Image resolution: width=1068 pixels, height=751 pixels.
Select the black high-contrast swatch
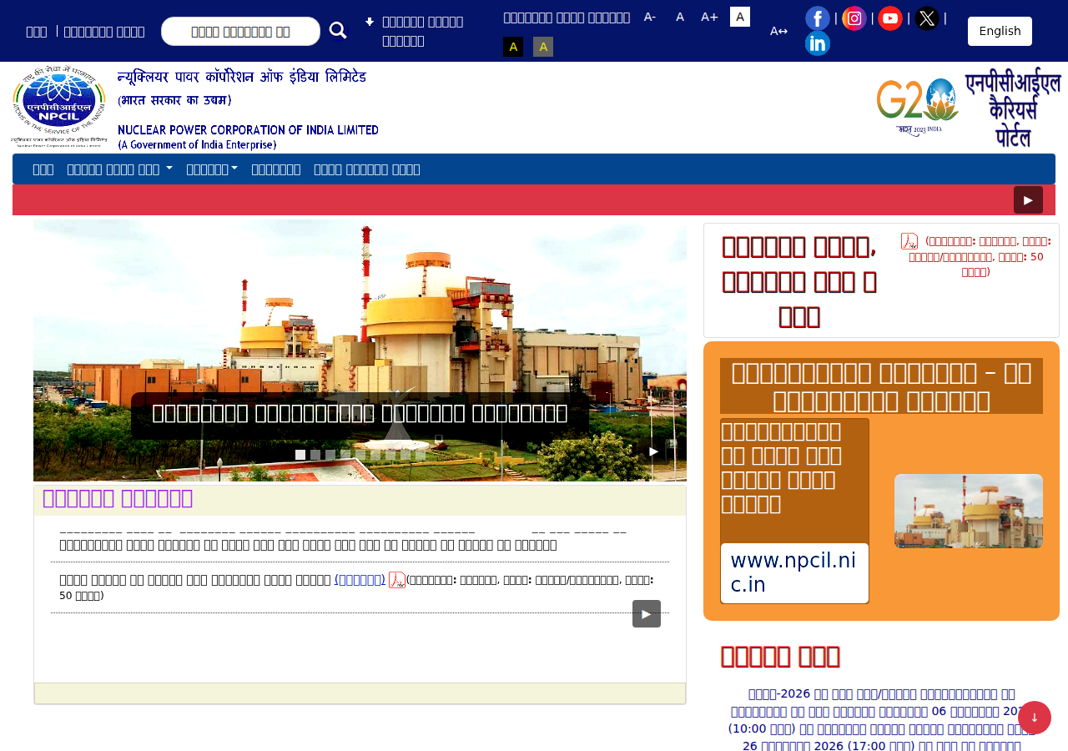click(513, 47)
